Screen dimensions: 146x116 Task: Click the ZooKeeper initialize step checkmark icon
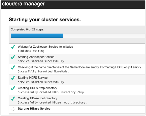[x=13, y=47]
